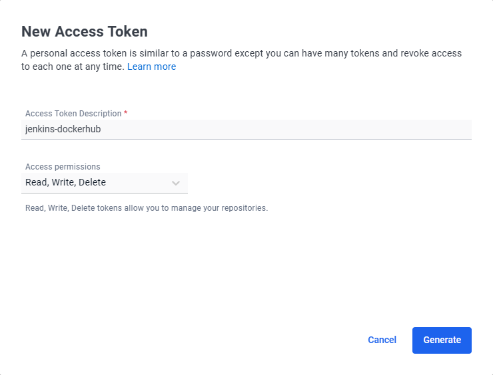The height and width of the screenshot is (375, 493).
Task: Expand the Access permissions chevron arrow
Action: click(176, 183)
